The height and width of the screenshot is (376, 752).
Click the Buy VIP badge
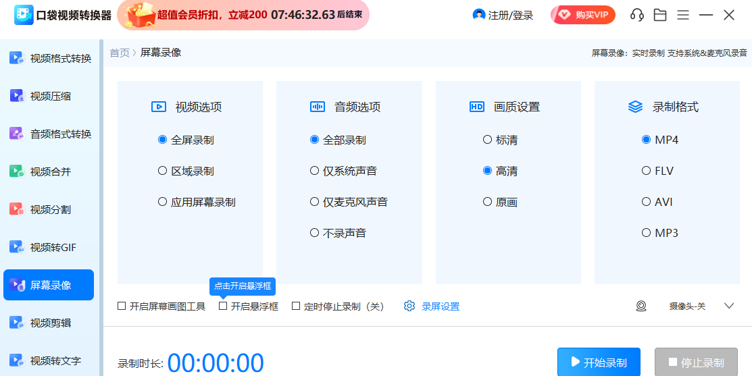(582, 15)
